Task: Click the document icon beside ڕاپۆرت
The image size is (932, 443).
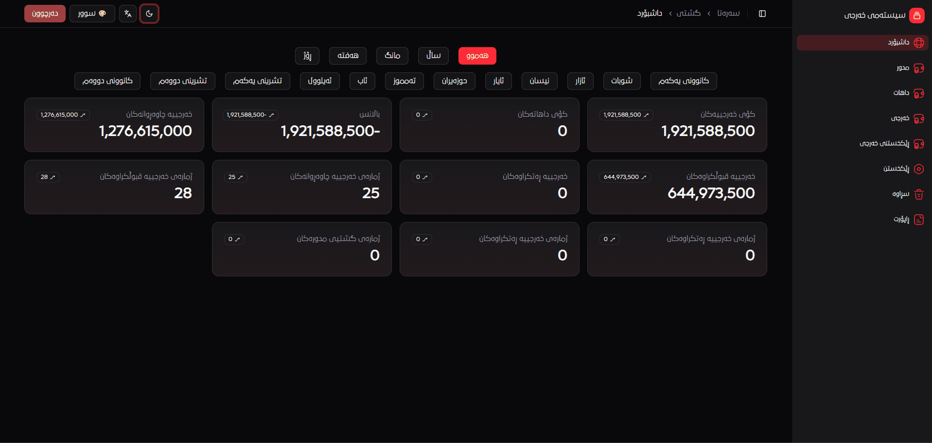Action: pos(918,220)
